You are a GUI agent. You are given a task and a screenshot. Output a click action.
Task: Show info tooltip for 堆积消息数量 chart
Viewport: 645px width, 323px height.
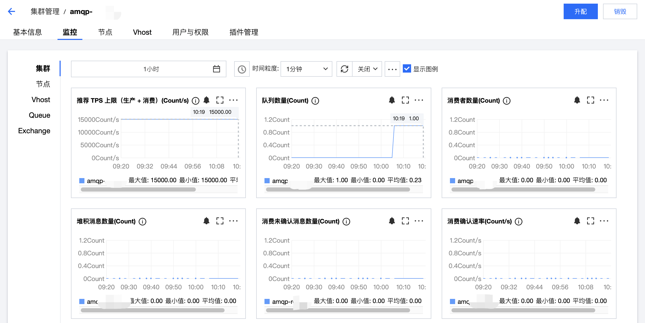142,221
